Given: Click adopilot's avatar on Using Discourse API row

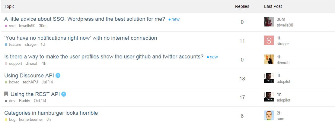Looking at the screenshot, I should click(x=269, y=78).
